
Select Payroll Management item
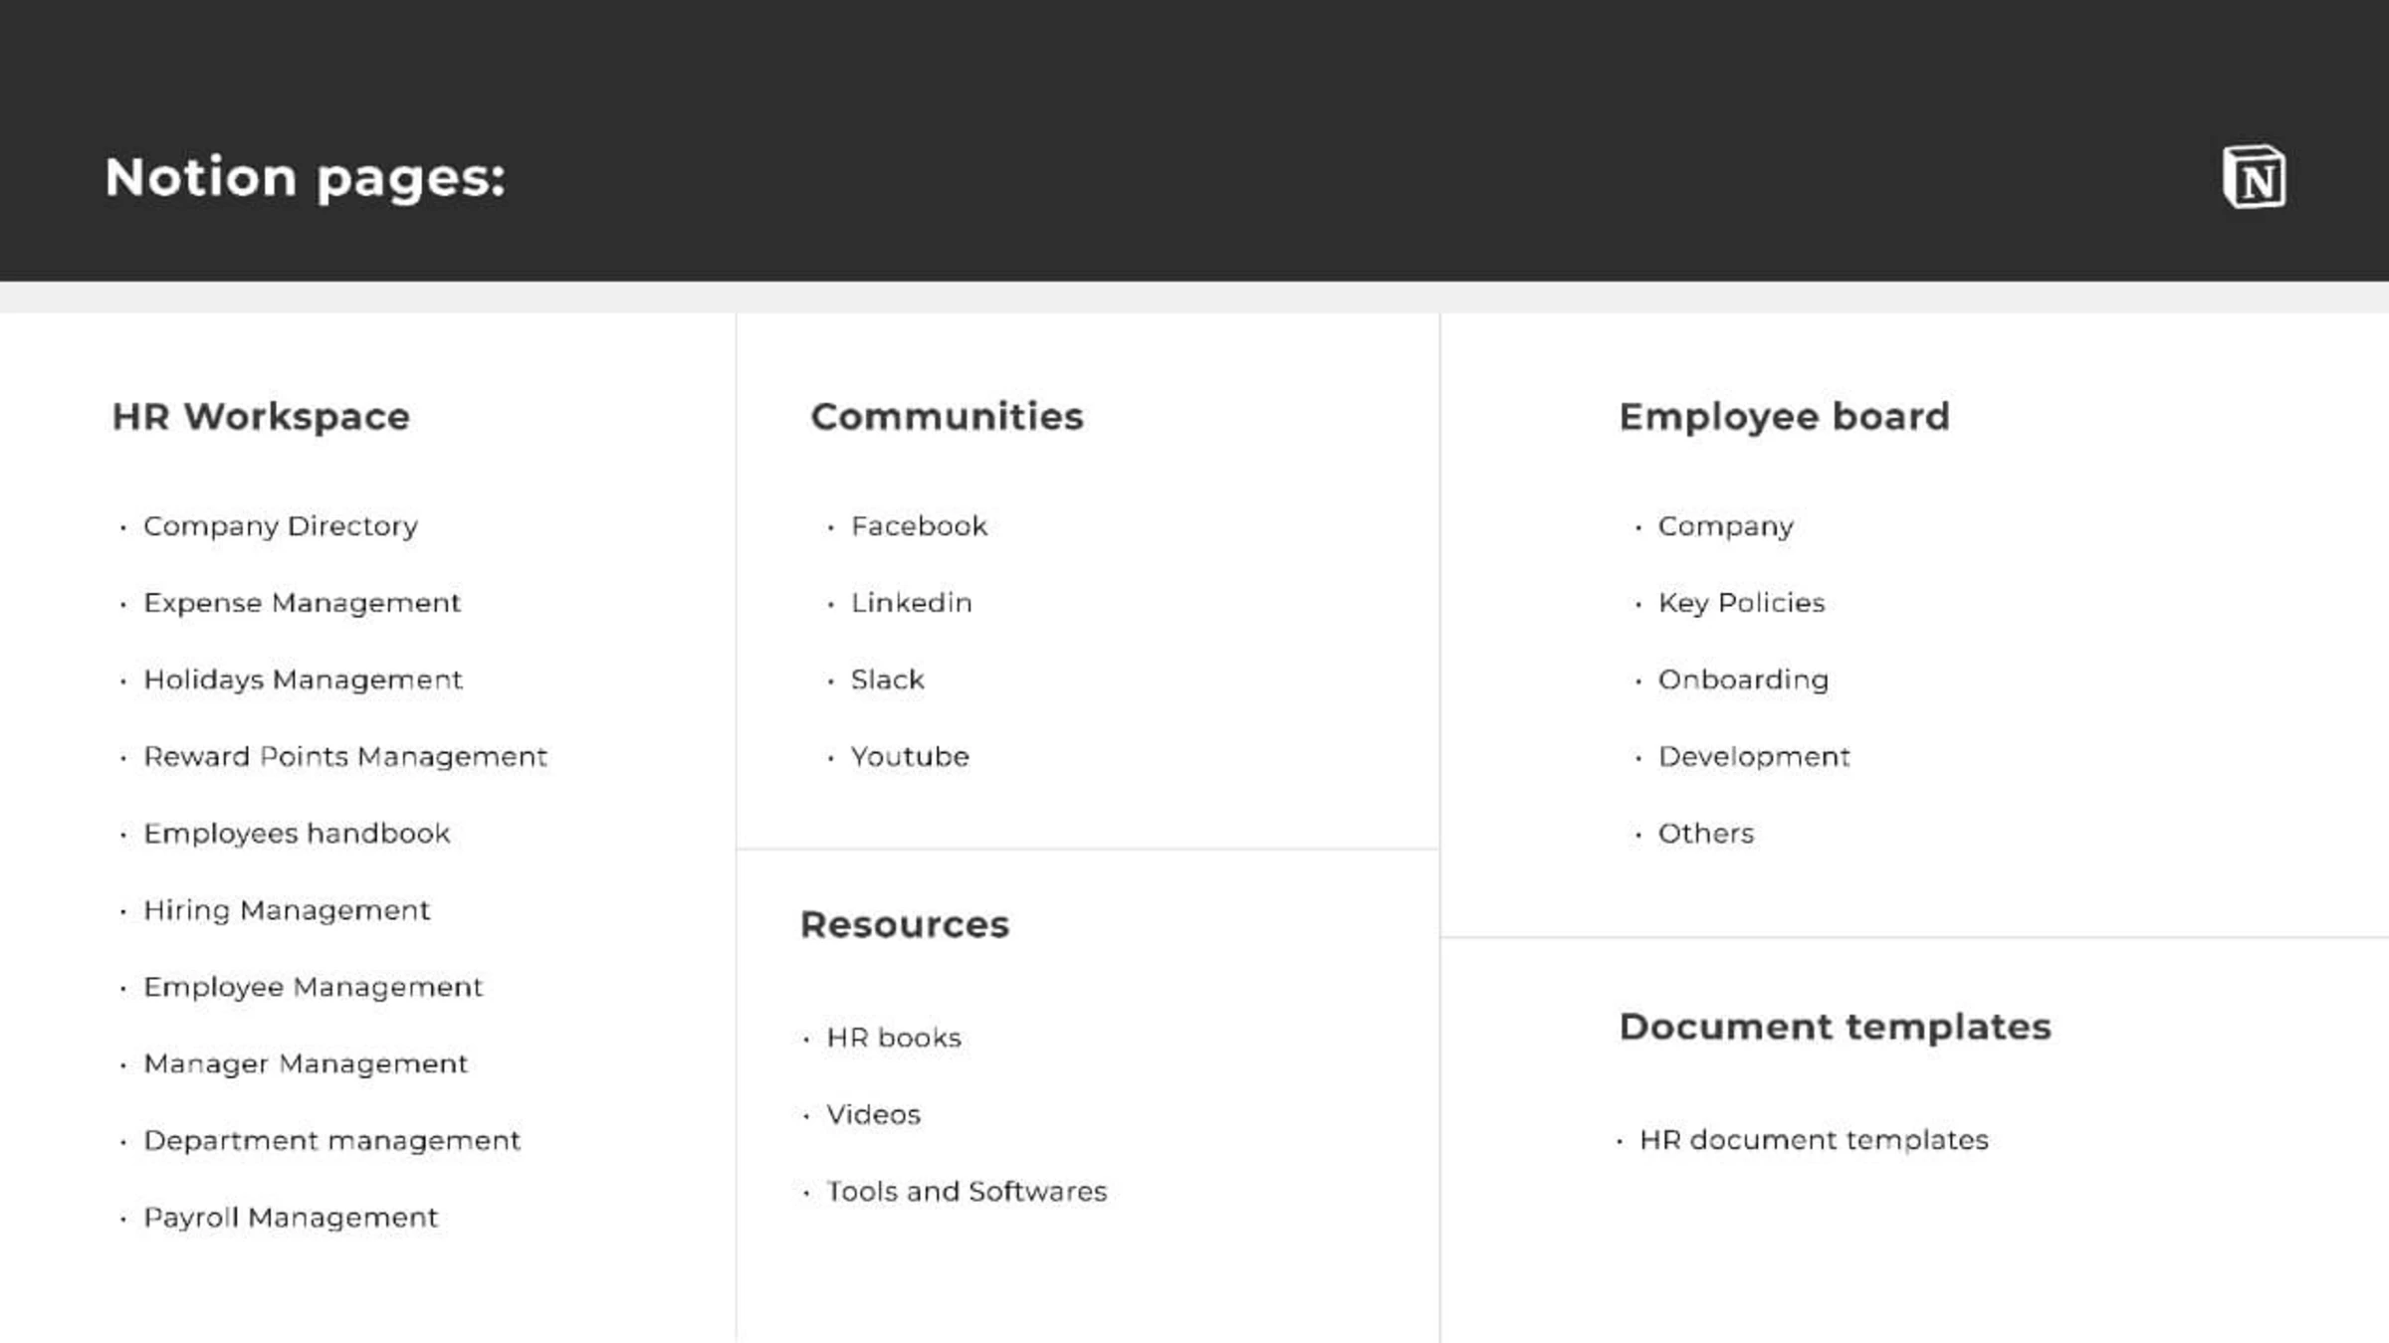(x=290, y=1218)
